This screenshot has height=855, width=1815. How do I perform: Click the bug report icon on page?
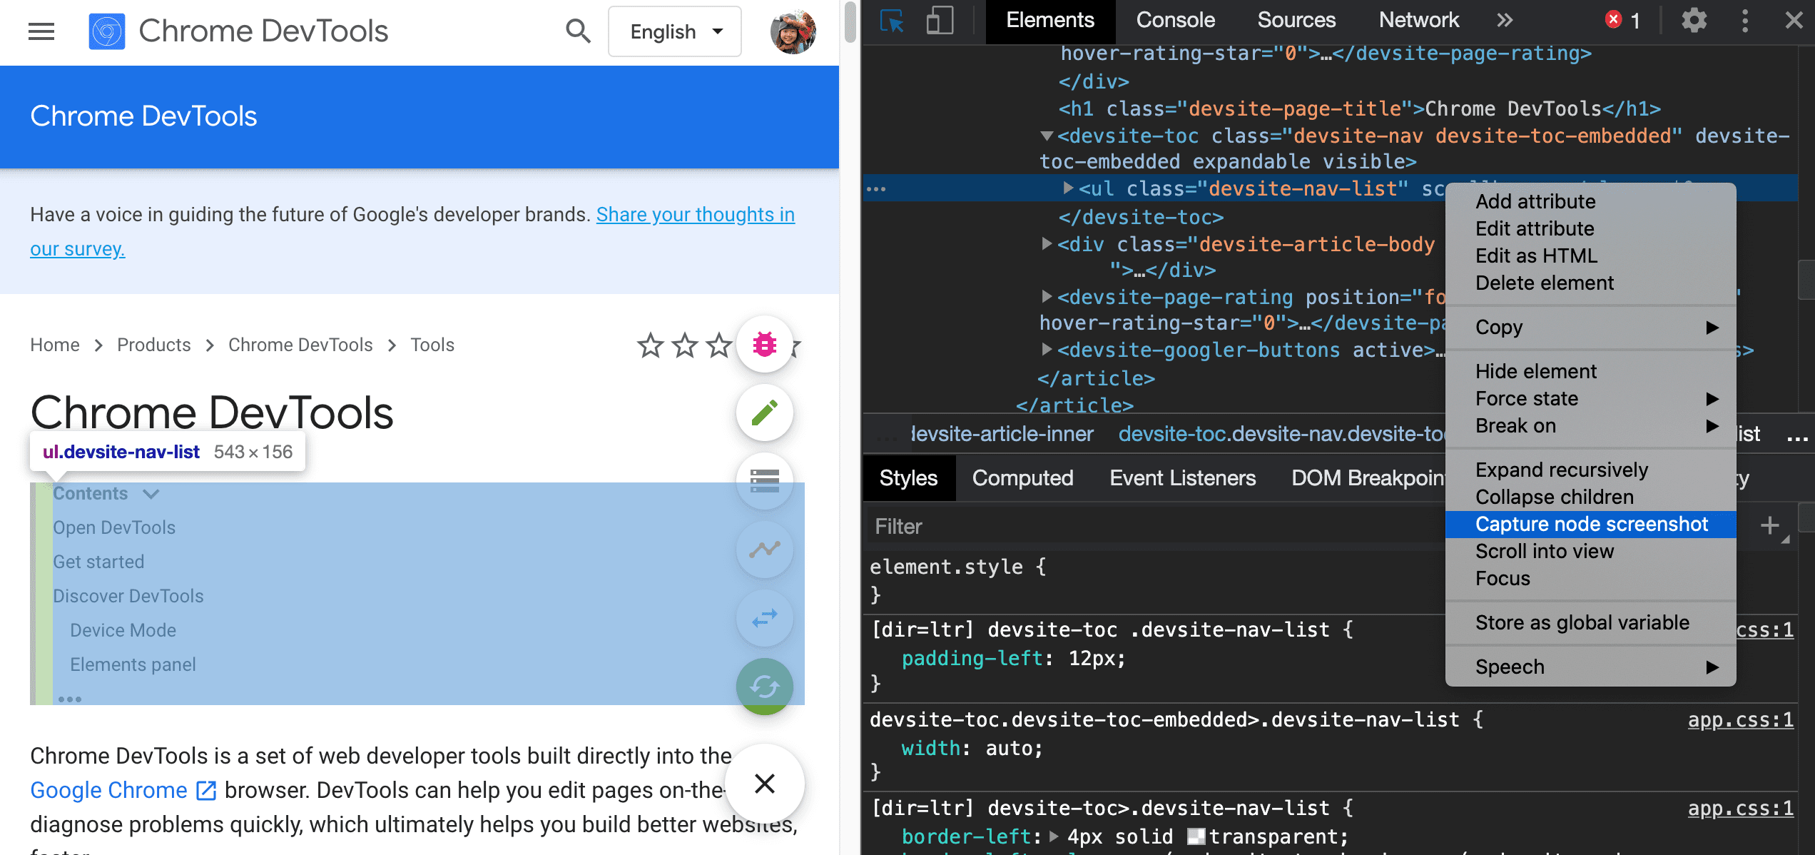coord(764,344)
